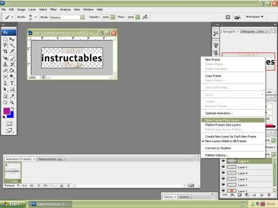Select the Eraser tool
278x208 pixels.
(x=5, y=70)
